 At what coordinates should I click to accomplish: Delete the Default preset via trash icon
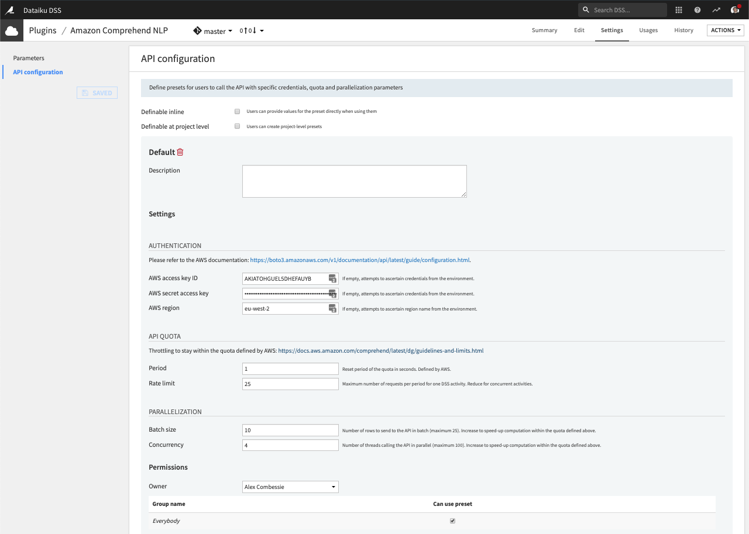[x=180, y=151]
